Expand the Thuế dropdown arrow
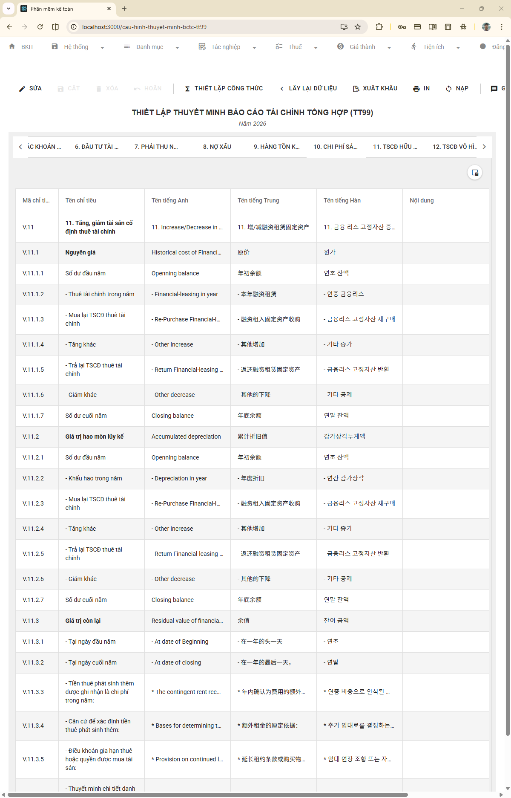This screenshot has width=511, height=798. [x=316, y=48]
